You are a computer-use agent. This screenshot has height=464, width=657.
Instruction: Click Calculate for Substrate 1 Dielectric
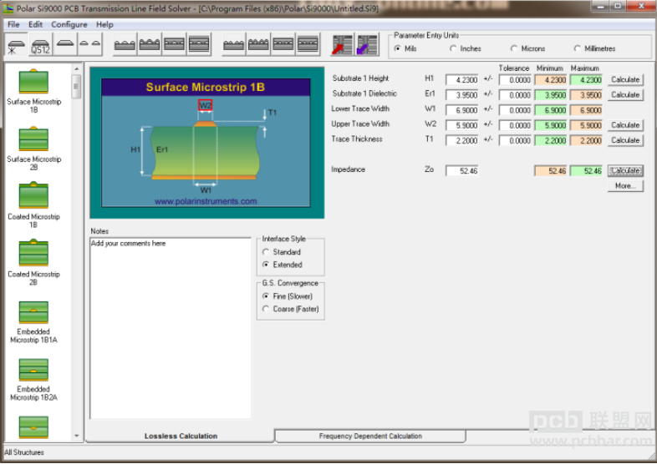click(625, 94)
